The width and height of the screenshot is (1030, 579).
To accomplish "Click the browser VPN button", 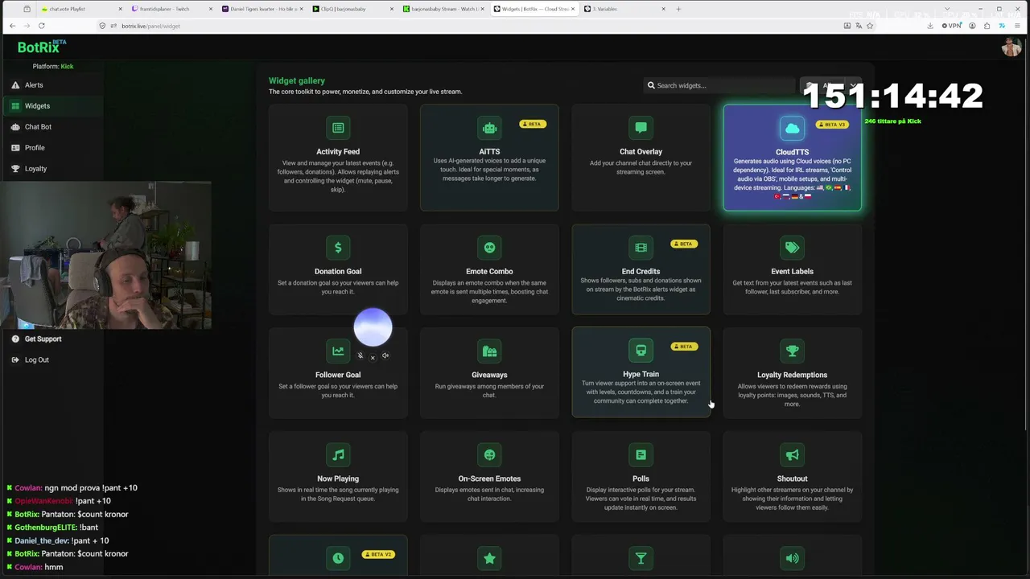I will 954,26.
